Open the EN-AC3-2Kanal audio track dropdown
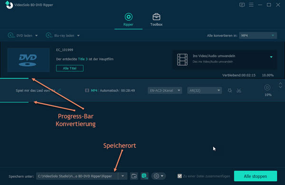 165,90
